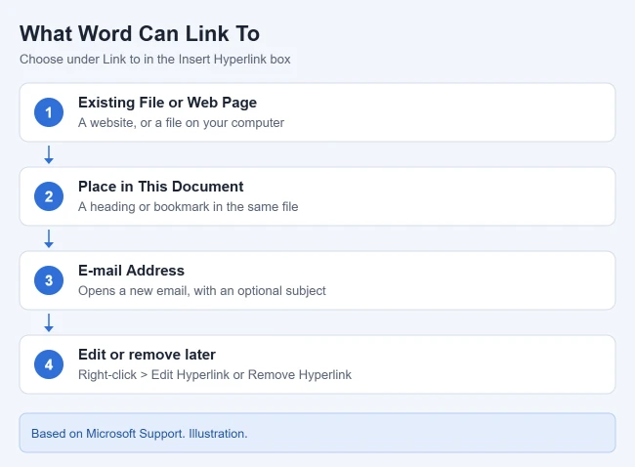Screen dimensions: 635x467
Task: Select the 'What Word Can Link To' title
Action: [140, 33]
